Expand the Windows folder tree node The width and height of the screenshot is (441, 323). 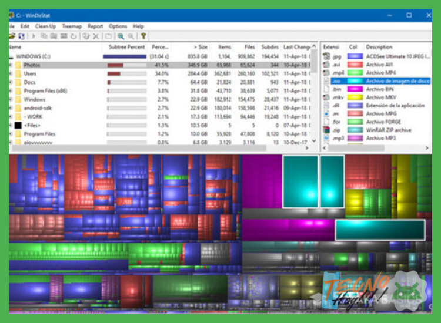click(x=11, y=99)
